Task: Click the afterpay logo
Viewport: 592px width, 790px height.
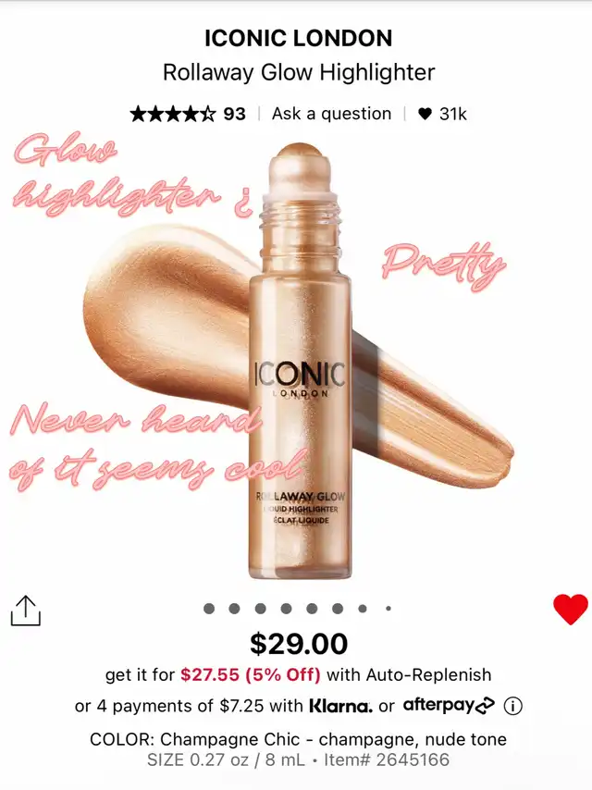Action: 449,705
